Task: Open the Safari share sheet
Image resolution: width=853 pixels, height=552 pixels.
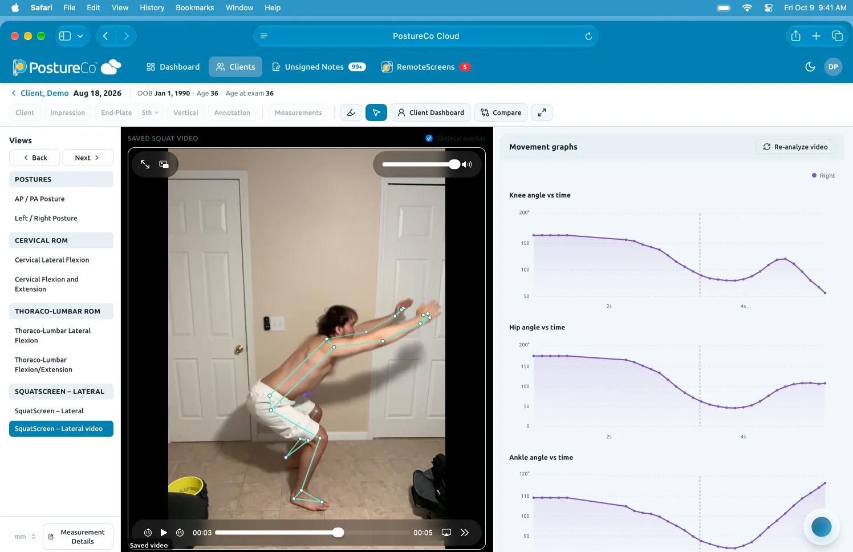Action: point(796,36)
